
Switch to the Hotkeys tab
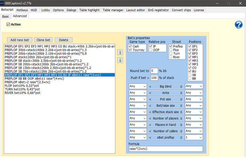(22, 10)
